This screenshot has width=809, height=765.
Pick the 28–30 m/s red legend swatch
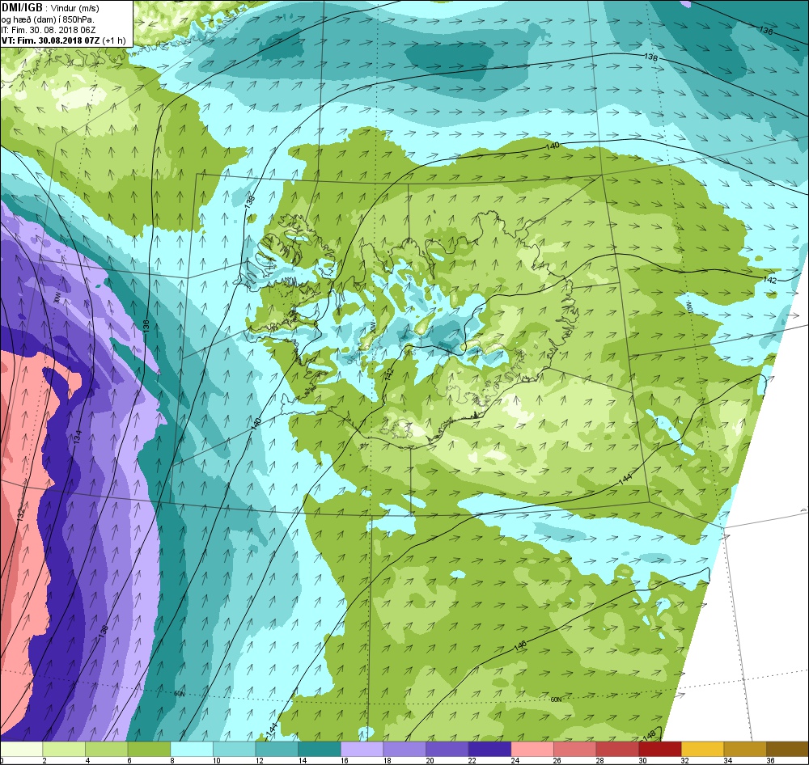pyautogui.click(x=617, y=749)
